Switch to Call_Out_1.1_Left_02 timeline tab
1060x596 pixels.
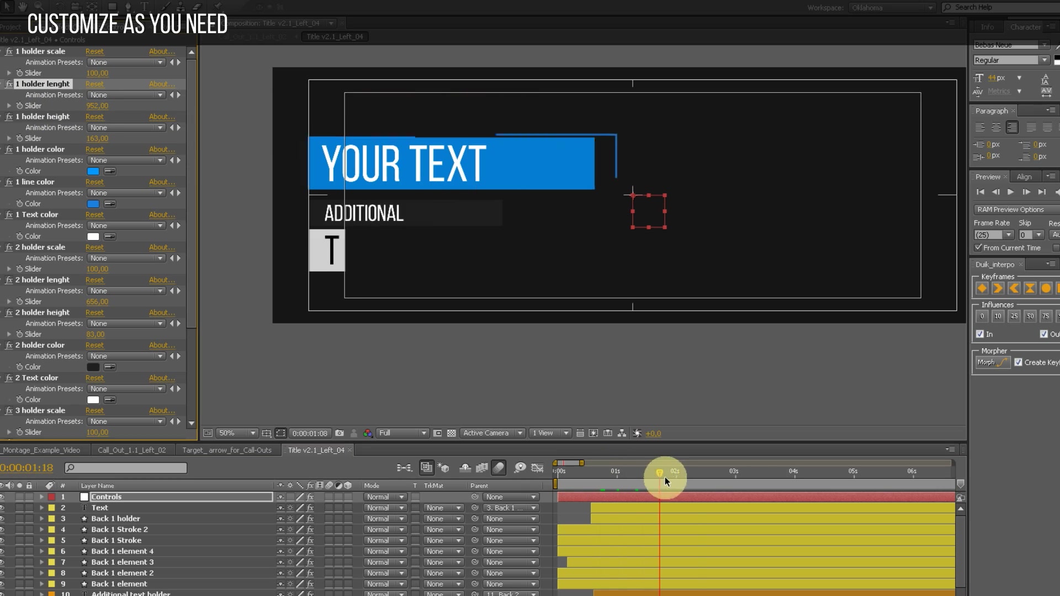coord(132,450)
